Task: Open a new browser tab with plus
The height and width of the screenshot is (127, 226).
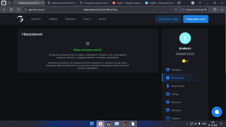Action: pyautogui.click(x=179, y=3)
